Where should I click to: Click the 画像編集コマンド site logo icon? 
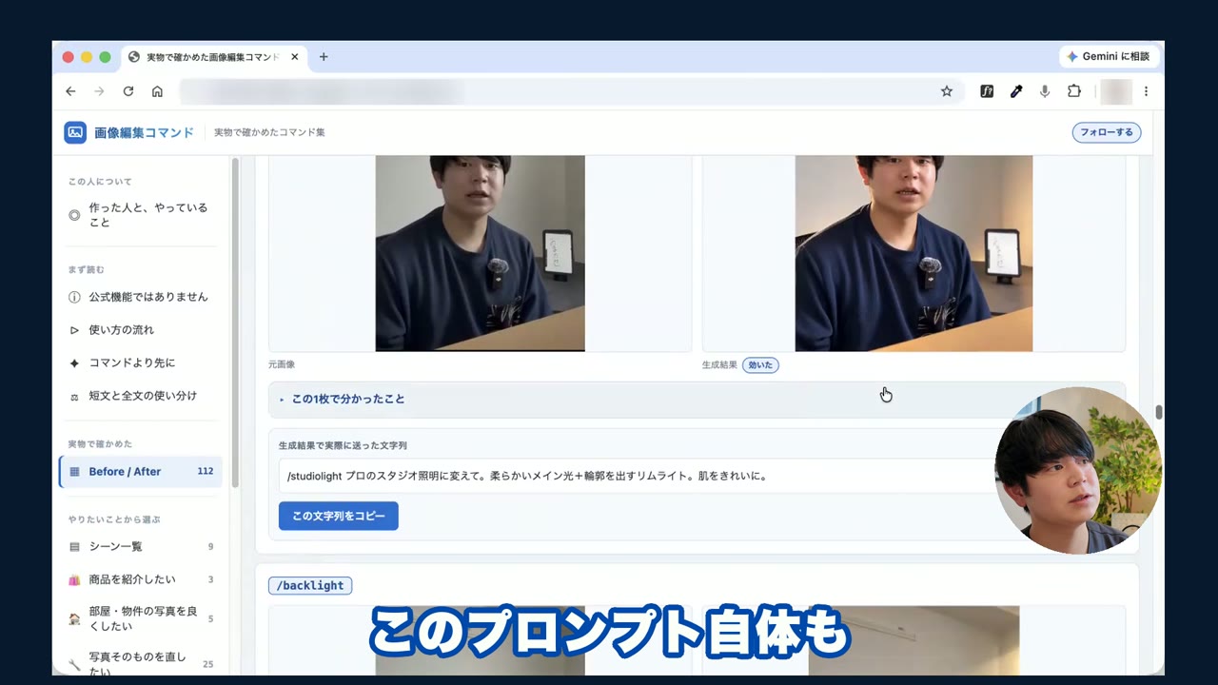[x=75, y=132]
